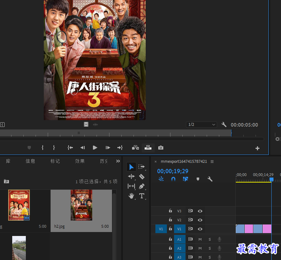The height and width of the screenshot is (260, 281).
Task: Mute audio track A2
Action: [x=200, y=248]
